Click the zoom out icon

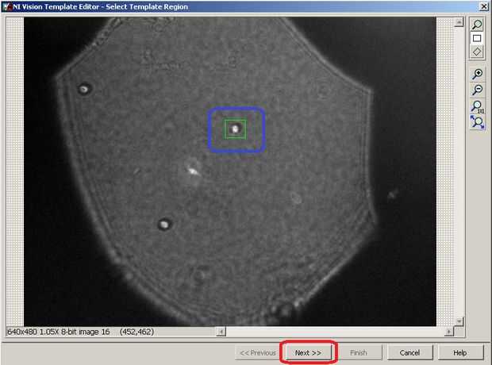[478, 90]
